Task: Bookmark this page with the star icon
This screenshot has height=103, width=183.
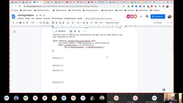Action: click(124, 6)
